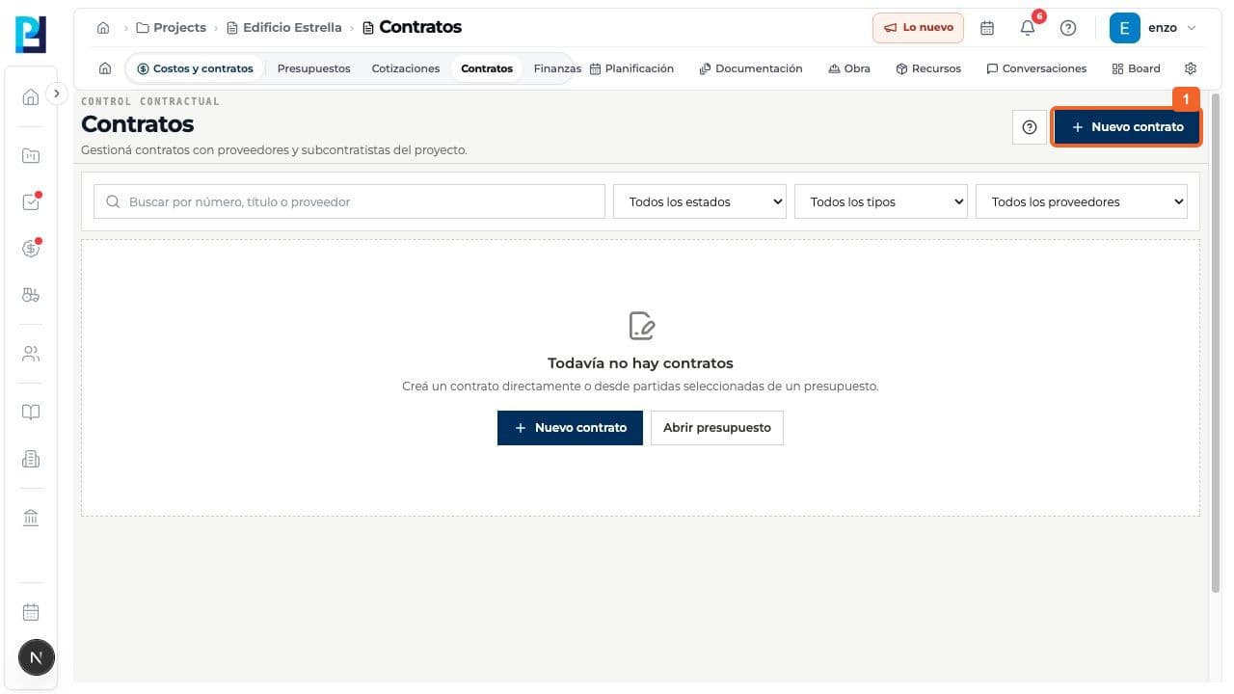Go to the Documentación section

pos(751,68)
